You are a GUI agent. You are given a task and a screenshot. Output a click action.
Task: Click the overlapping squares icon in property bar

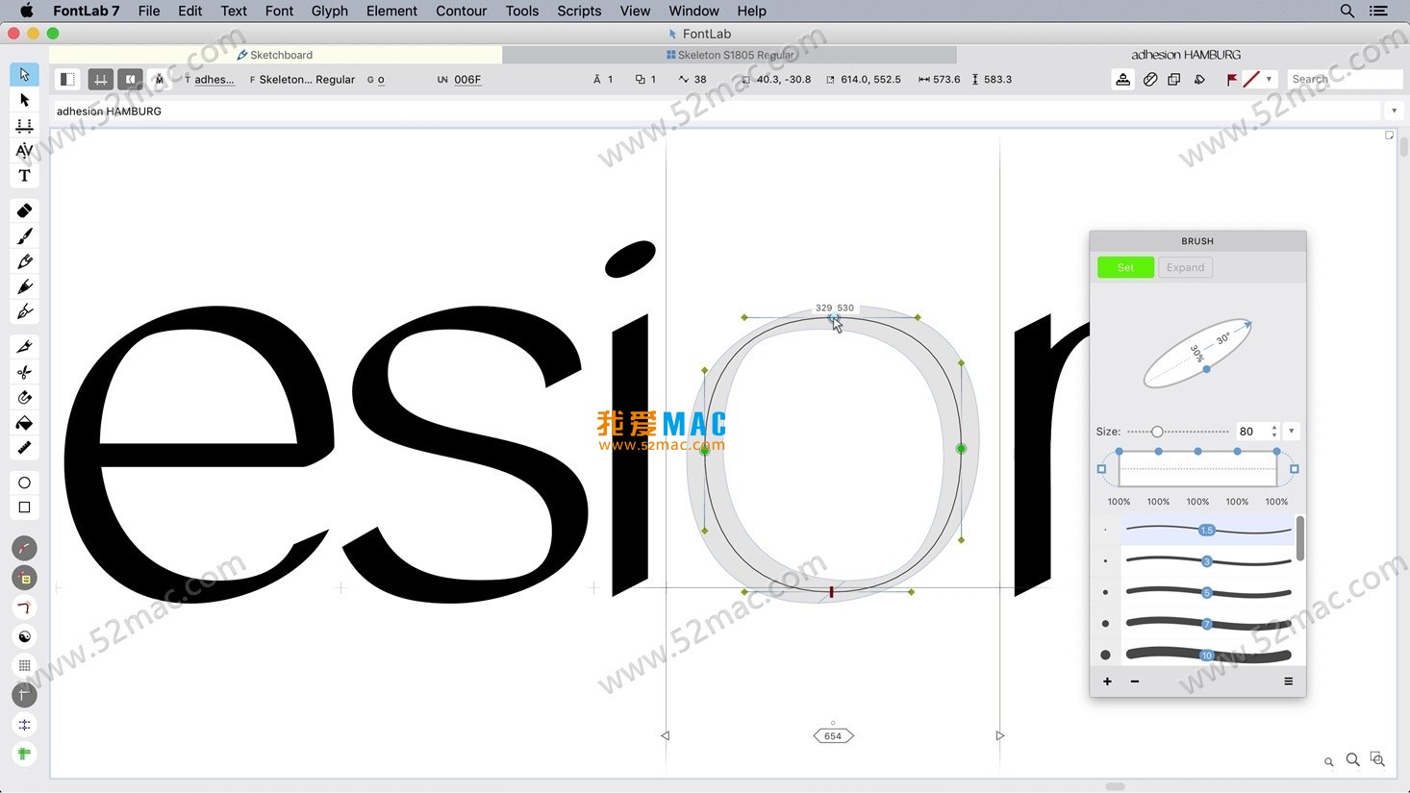tap(1174, 80)
